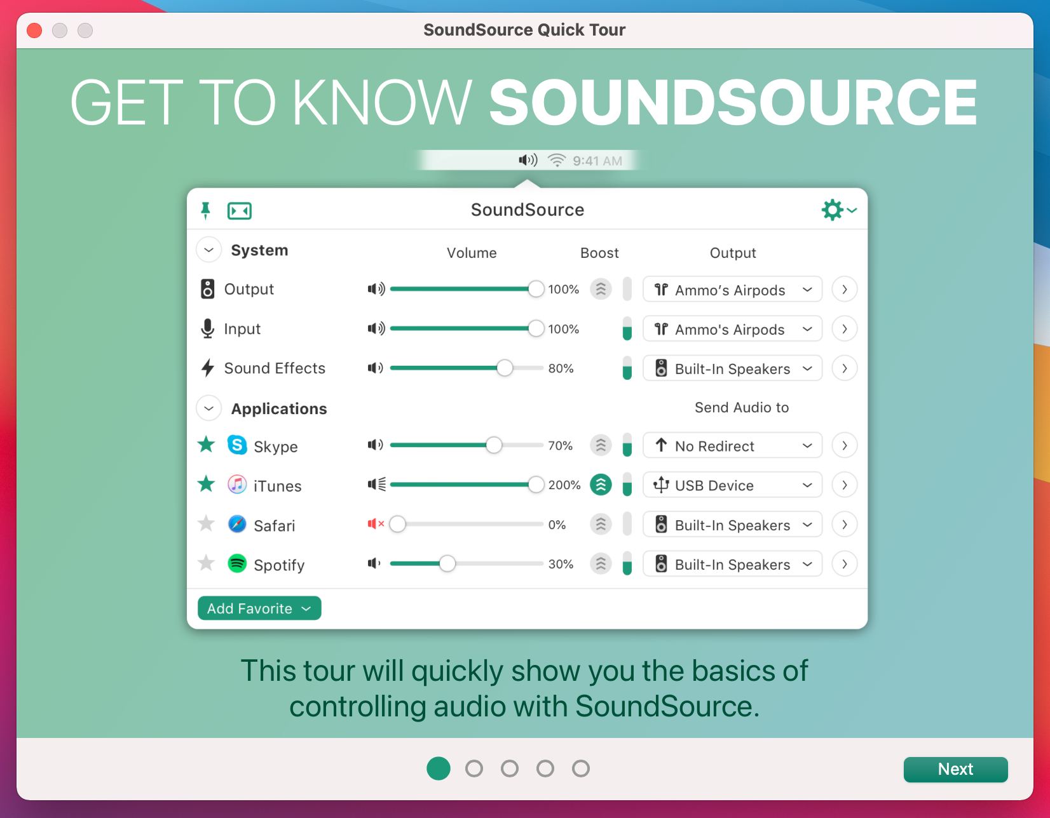This screenshot has height=818, width=1050.
Task: Click the Wi-Fi icon in illustration menu bar
Action: click(x=557, y=161)
